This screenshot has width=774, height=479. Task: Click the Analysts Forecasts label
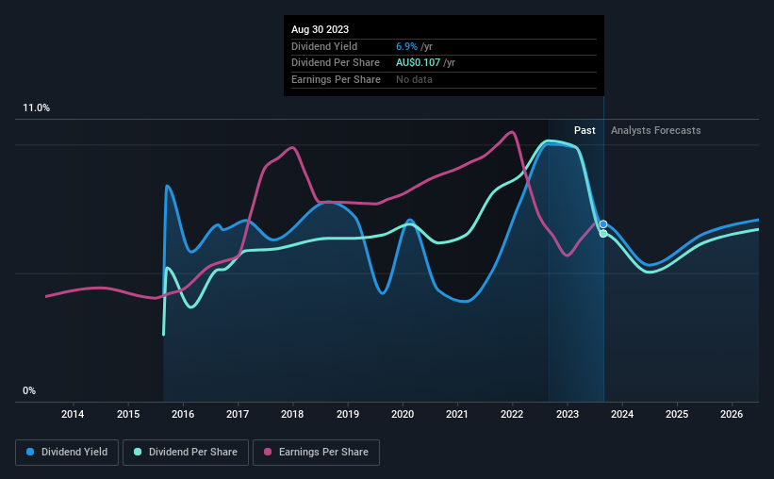coord(655,130)
